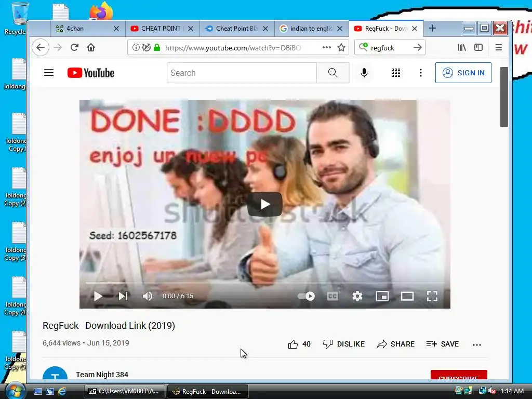Open YouTube settings three-dot menu
The width and height of the screenshot is (532, 399).
click(x=421, y=73)
